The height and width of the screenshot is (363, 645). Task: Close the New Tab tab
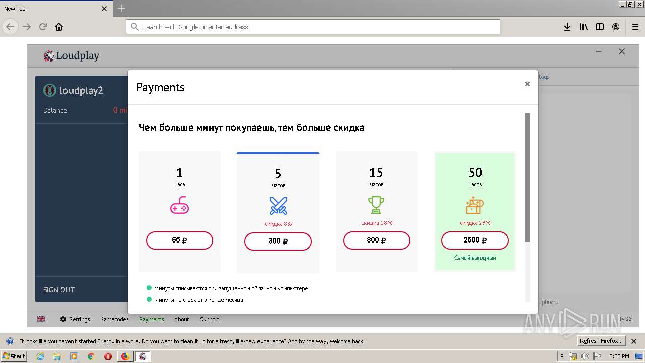pos(104,9)
